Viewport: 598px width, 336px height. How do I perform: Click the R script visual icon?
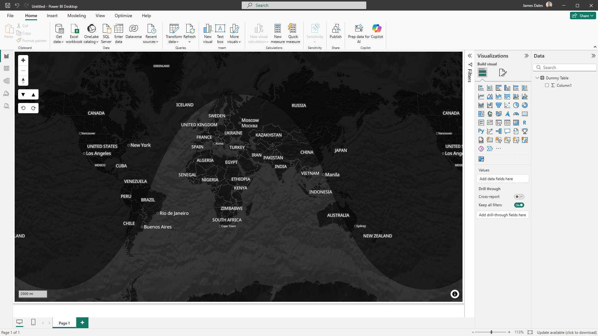pos(525,123)
